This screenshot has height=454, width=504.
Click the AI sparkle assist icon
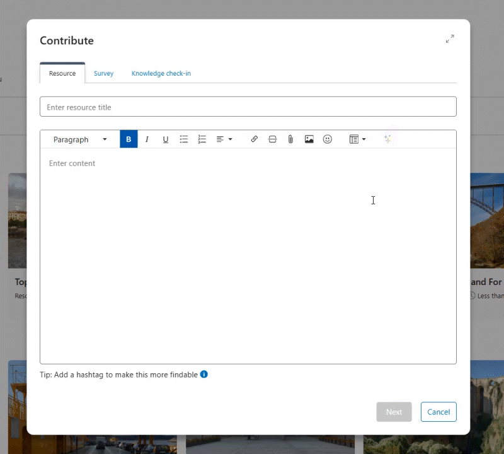point(387,139)
